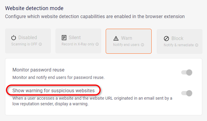Choose the "Silent" detection mode label
The image size is (207, 121).
(x=75, y=38)
